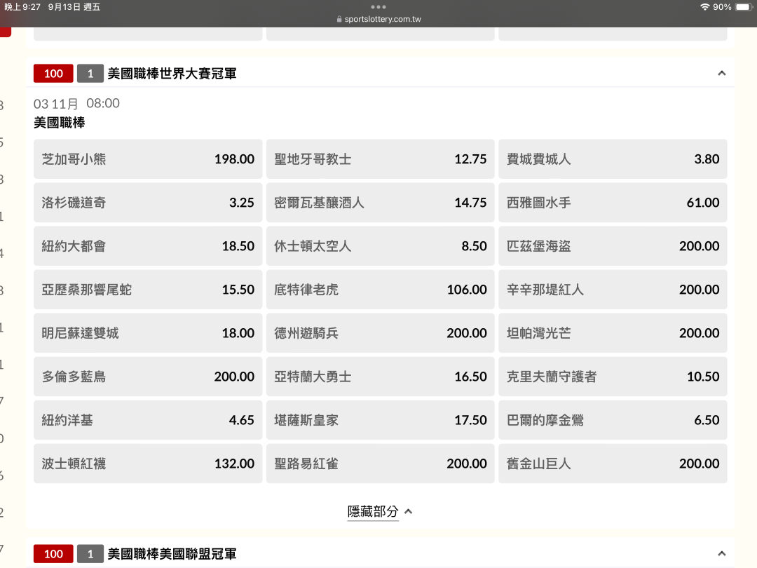This screenshot has width=757, height=568.
Task: Bet on 西雅圖水手 at 61.00
Action: 613,203
